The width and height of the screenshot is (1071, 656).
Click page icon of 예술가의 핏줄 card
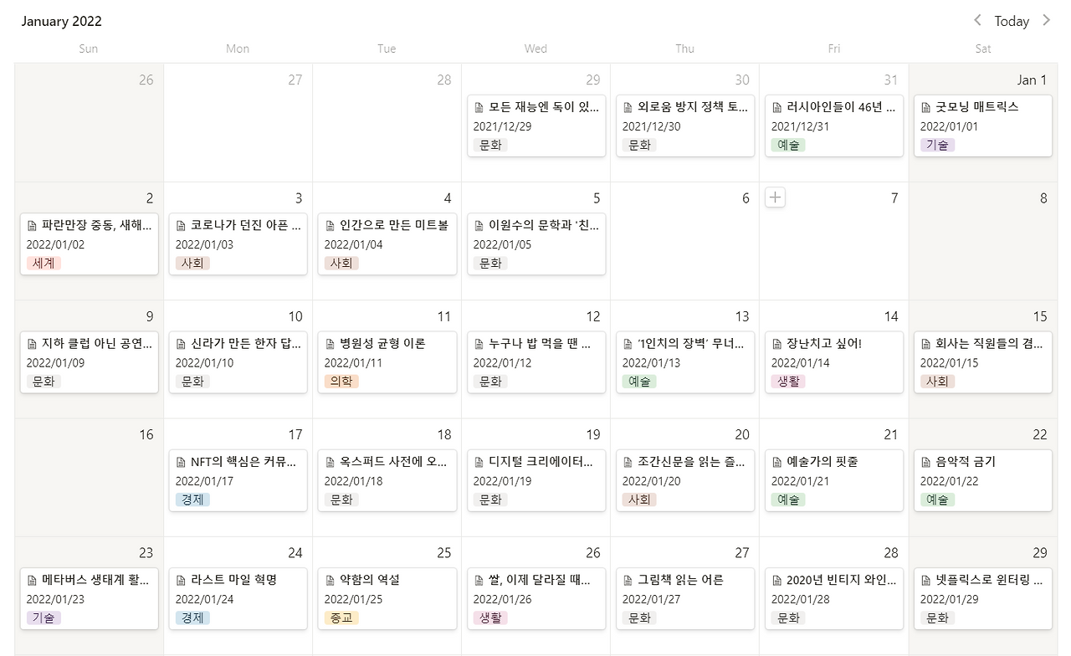[x=777, y=462]
